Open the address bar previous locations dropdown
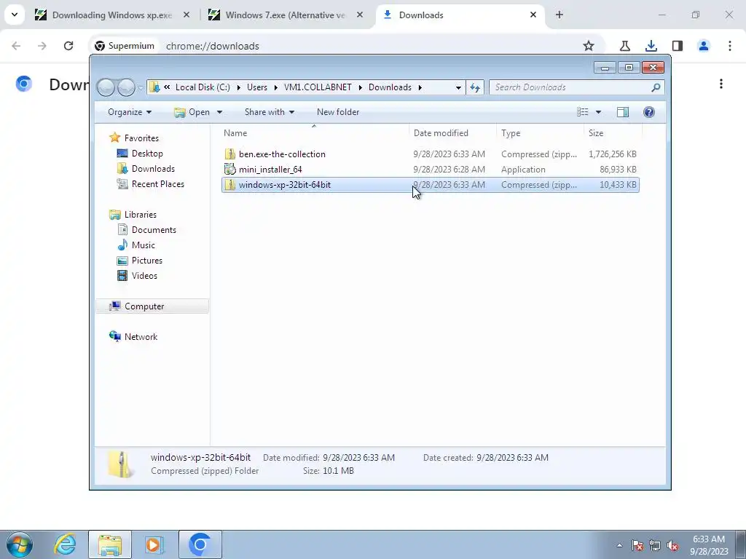Screen dimensions: 746x559 (x=458, y=87)
